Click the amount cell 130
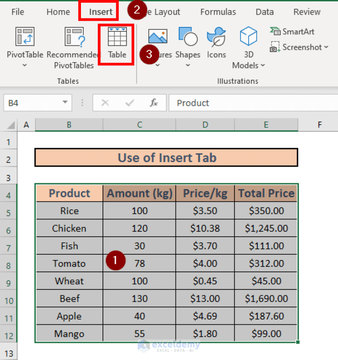This screenshot has width=338, height=360. pos(140,298)
